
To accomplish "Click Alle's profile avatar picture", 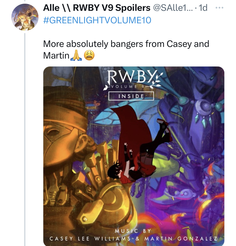I will (25, 17).
